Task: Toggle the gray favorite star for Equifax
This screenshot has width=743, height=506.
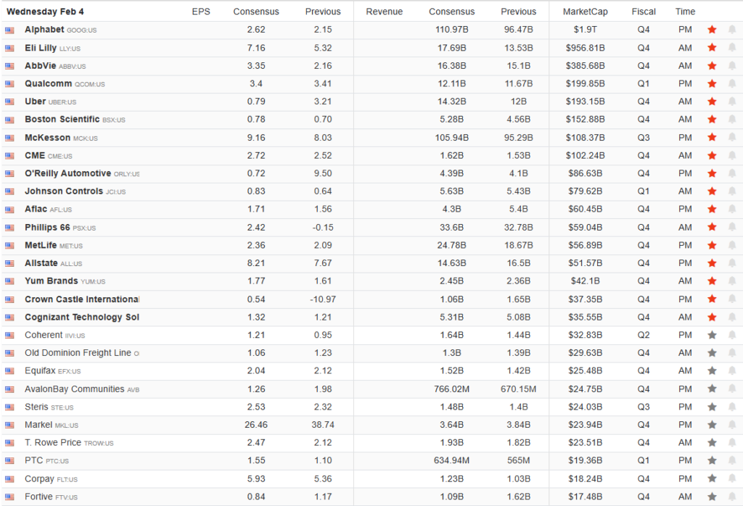Action: coord(712,371)
